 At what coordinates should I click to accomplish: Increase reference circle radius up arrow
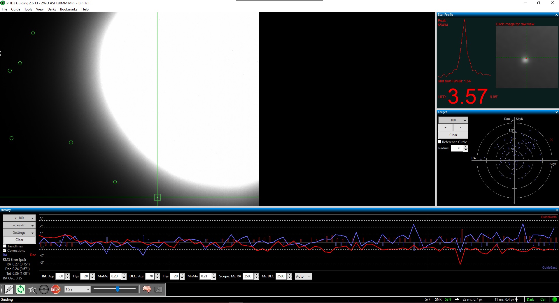(466, 147)
